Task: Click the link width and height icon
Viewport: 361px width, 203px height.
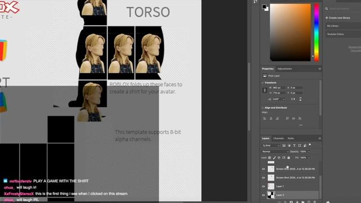Action: 265,90
